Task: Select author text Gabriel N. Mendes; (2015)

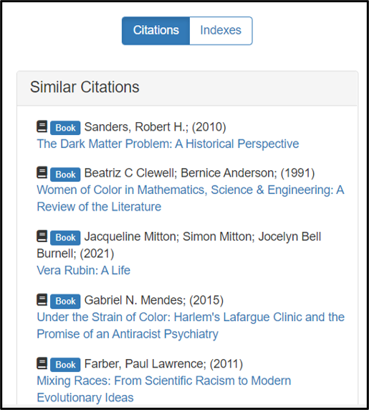Action: [154, 300]
